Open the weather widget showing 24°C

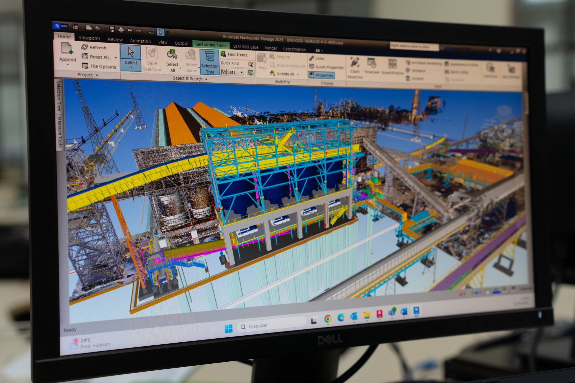(x=90, y=343)
